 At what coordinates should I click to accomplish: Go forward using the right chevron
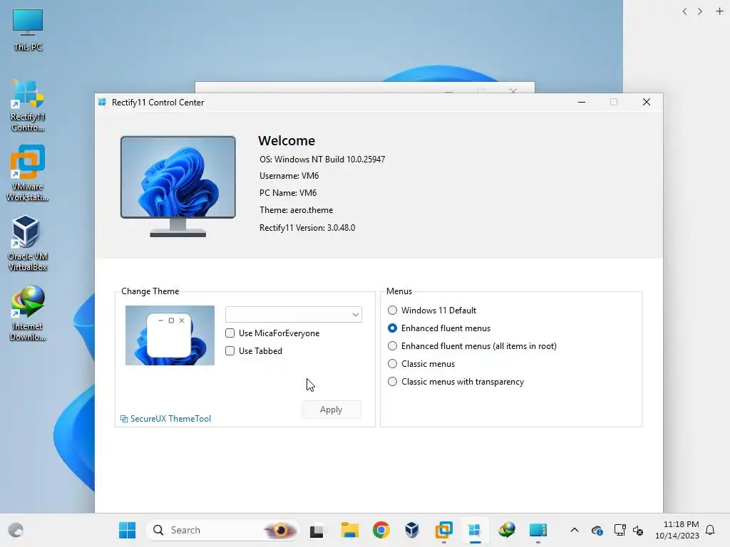click(700, 11)
